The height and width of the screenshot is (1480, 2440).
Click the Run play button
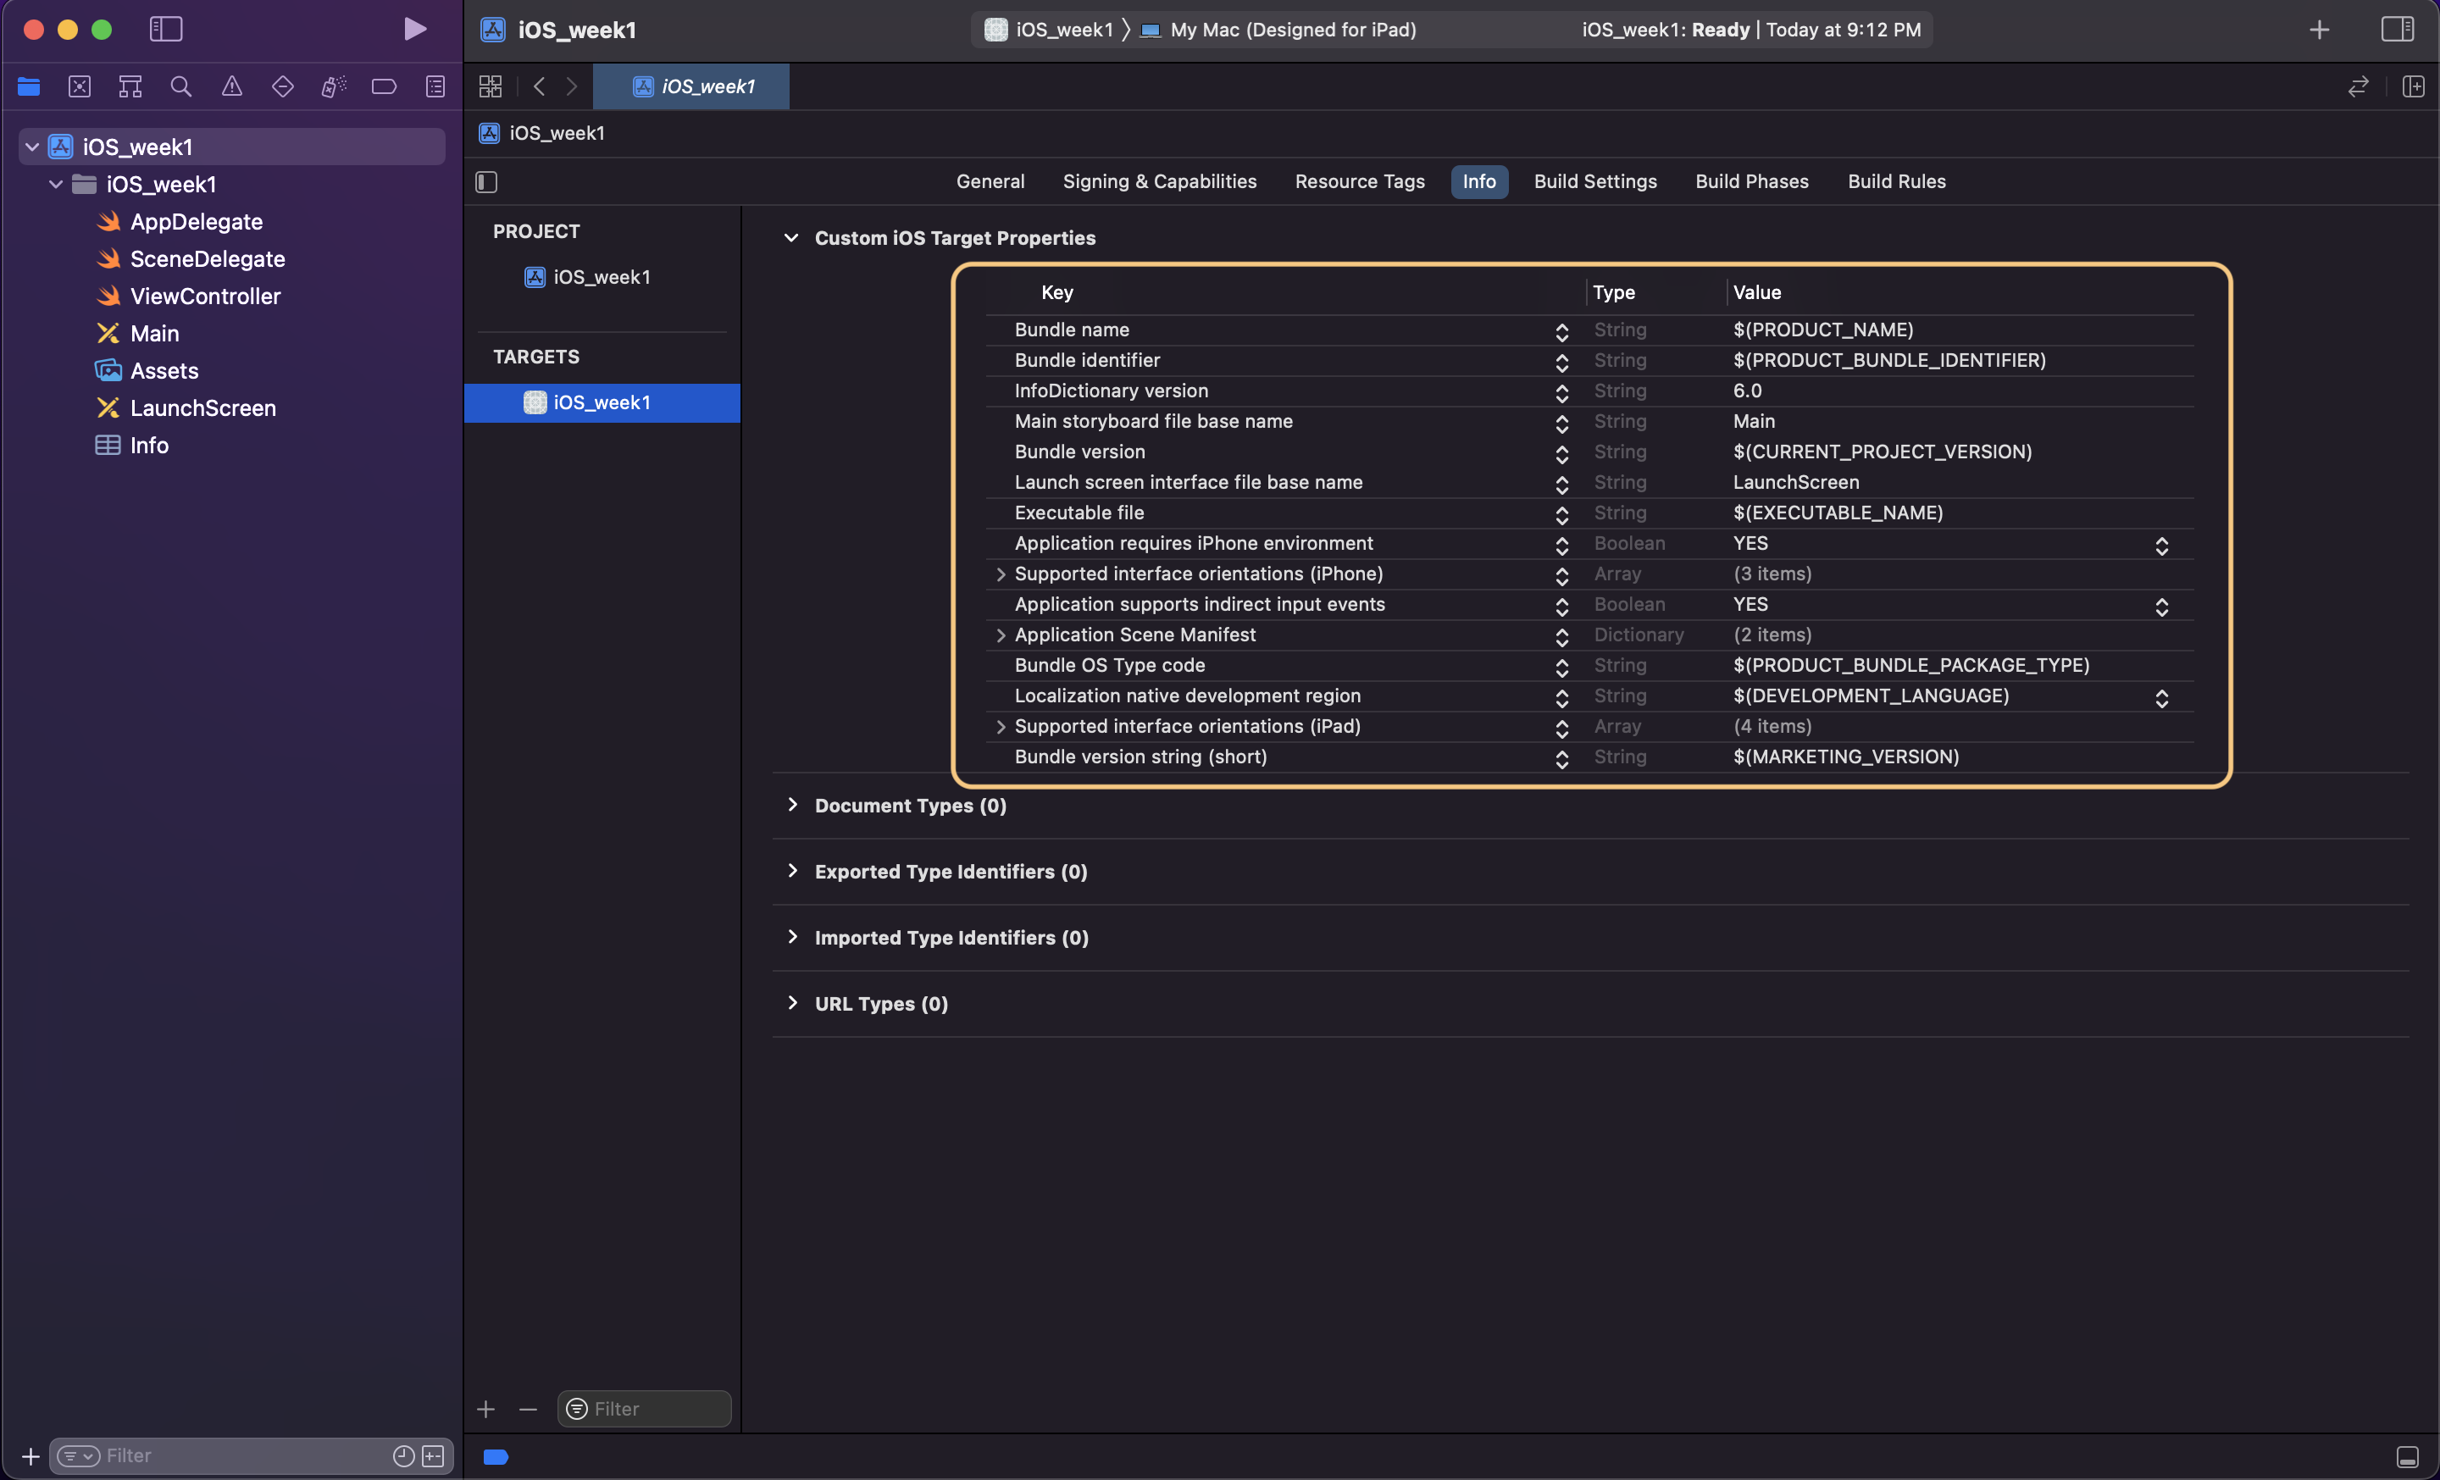click(415, 30)
